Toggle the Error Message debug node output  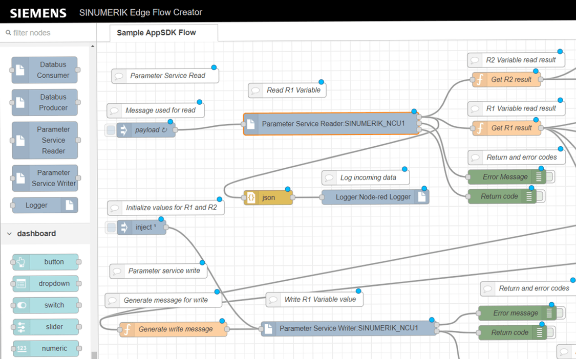(550, 177)
